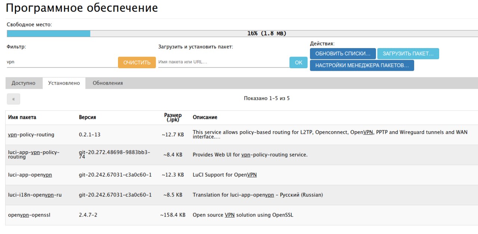The image size is (478, 234).
Task: Open the Обновления tab
Action: click(x=108, y=83)
